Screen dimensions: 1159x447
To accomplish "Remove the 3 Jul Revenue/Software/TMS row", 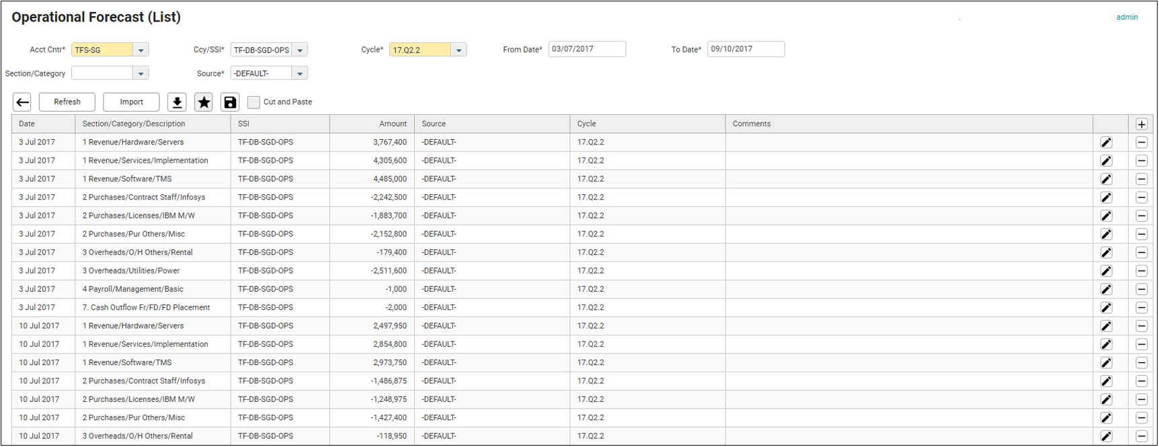I will (x=1141, y=179).
